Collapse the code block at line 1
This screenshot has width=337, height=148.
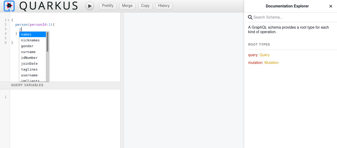pos(8,20)
